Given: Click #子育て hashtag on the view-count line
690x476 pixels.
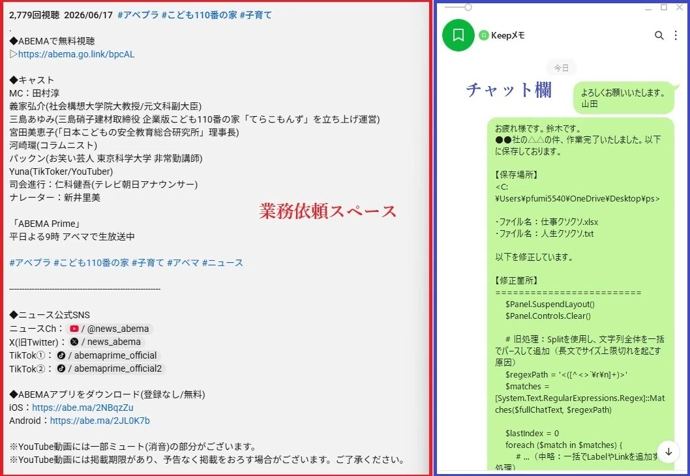Looking at the screenshot, I should (x=256, y=15).
